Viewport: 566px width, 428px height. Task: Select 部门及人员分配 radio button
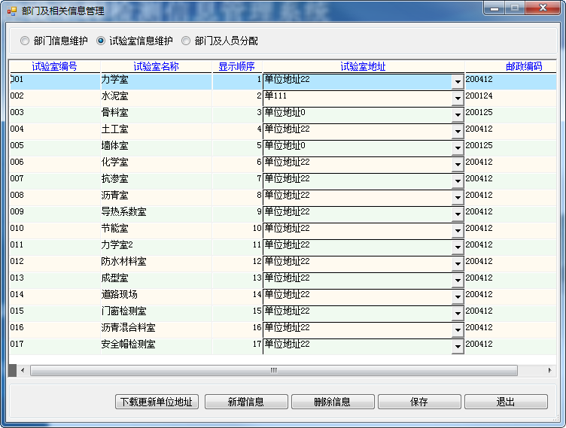click(x=186, y=41)
